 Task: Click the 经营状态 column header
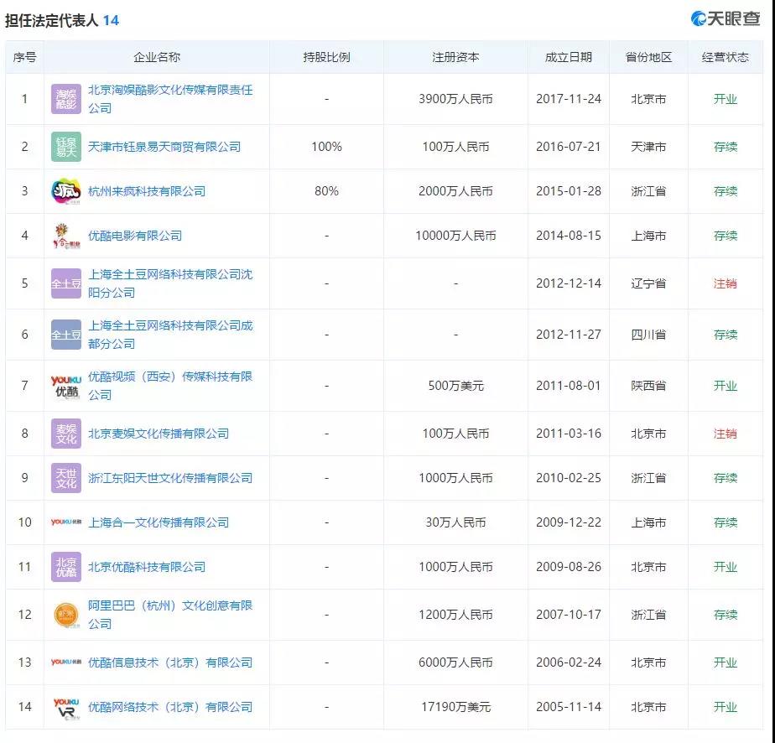[x=725, y=57]
